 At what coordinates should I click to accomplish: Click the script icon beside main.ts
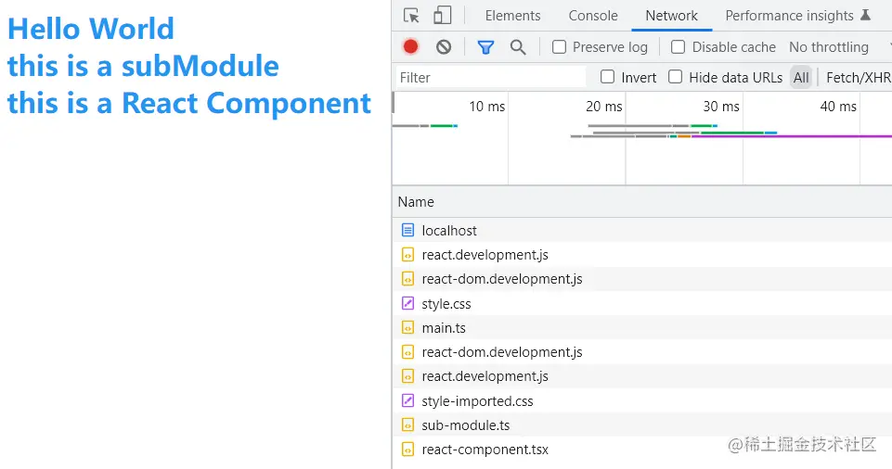(x=407, y=327)
